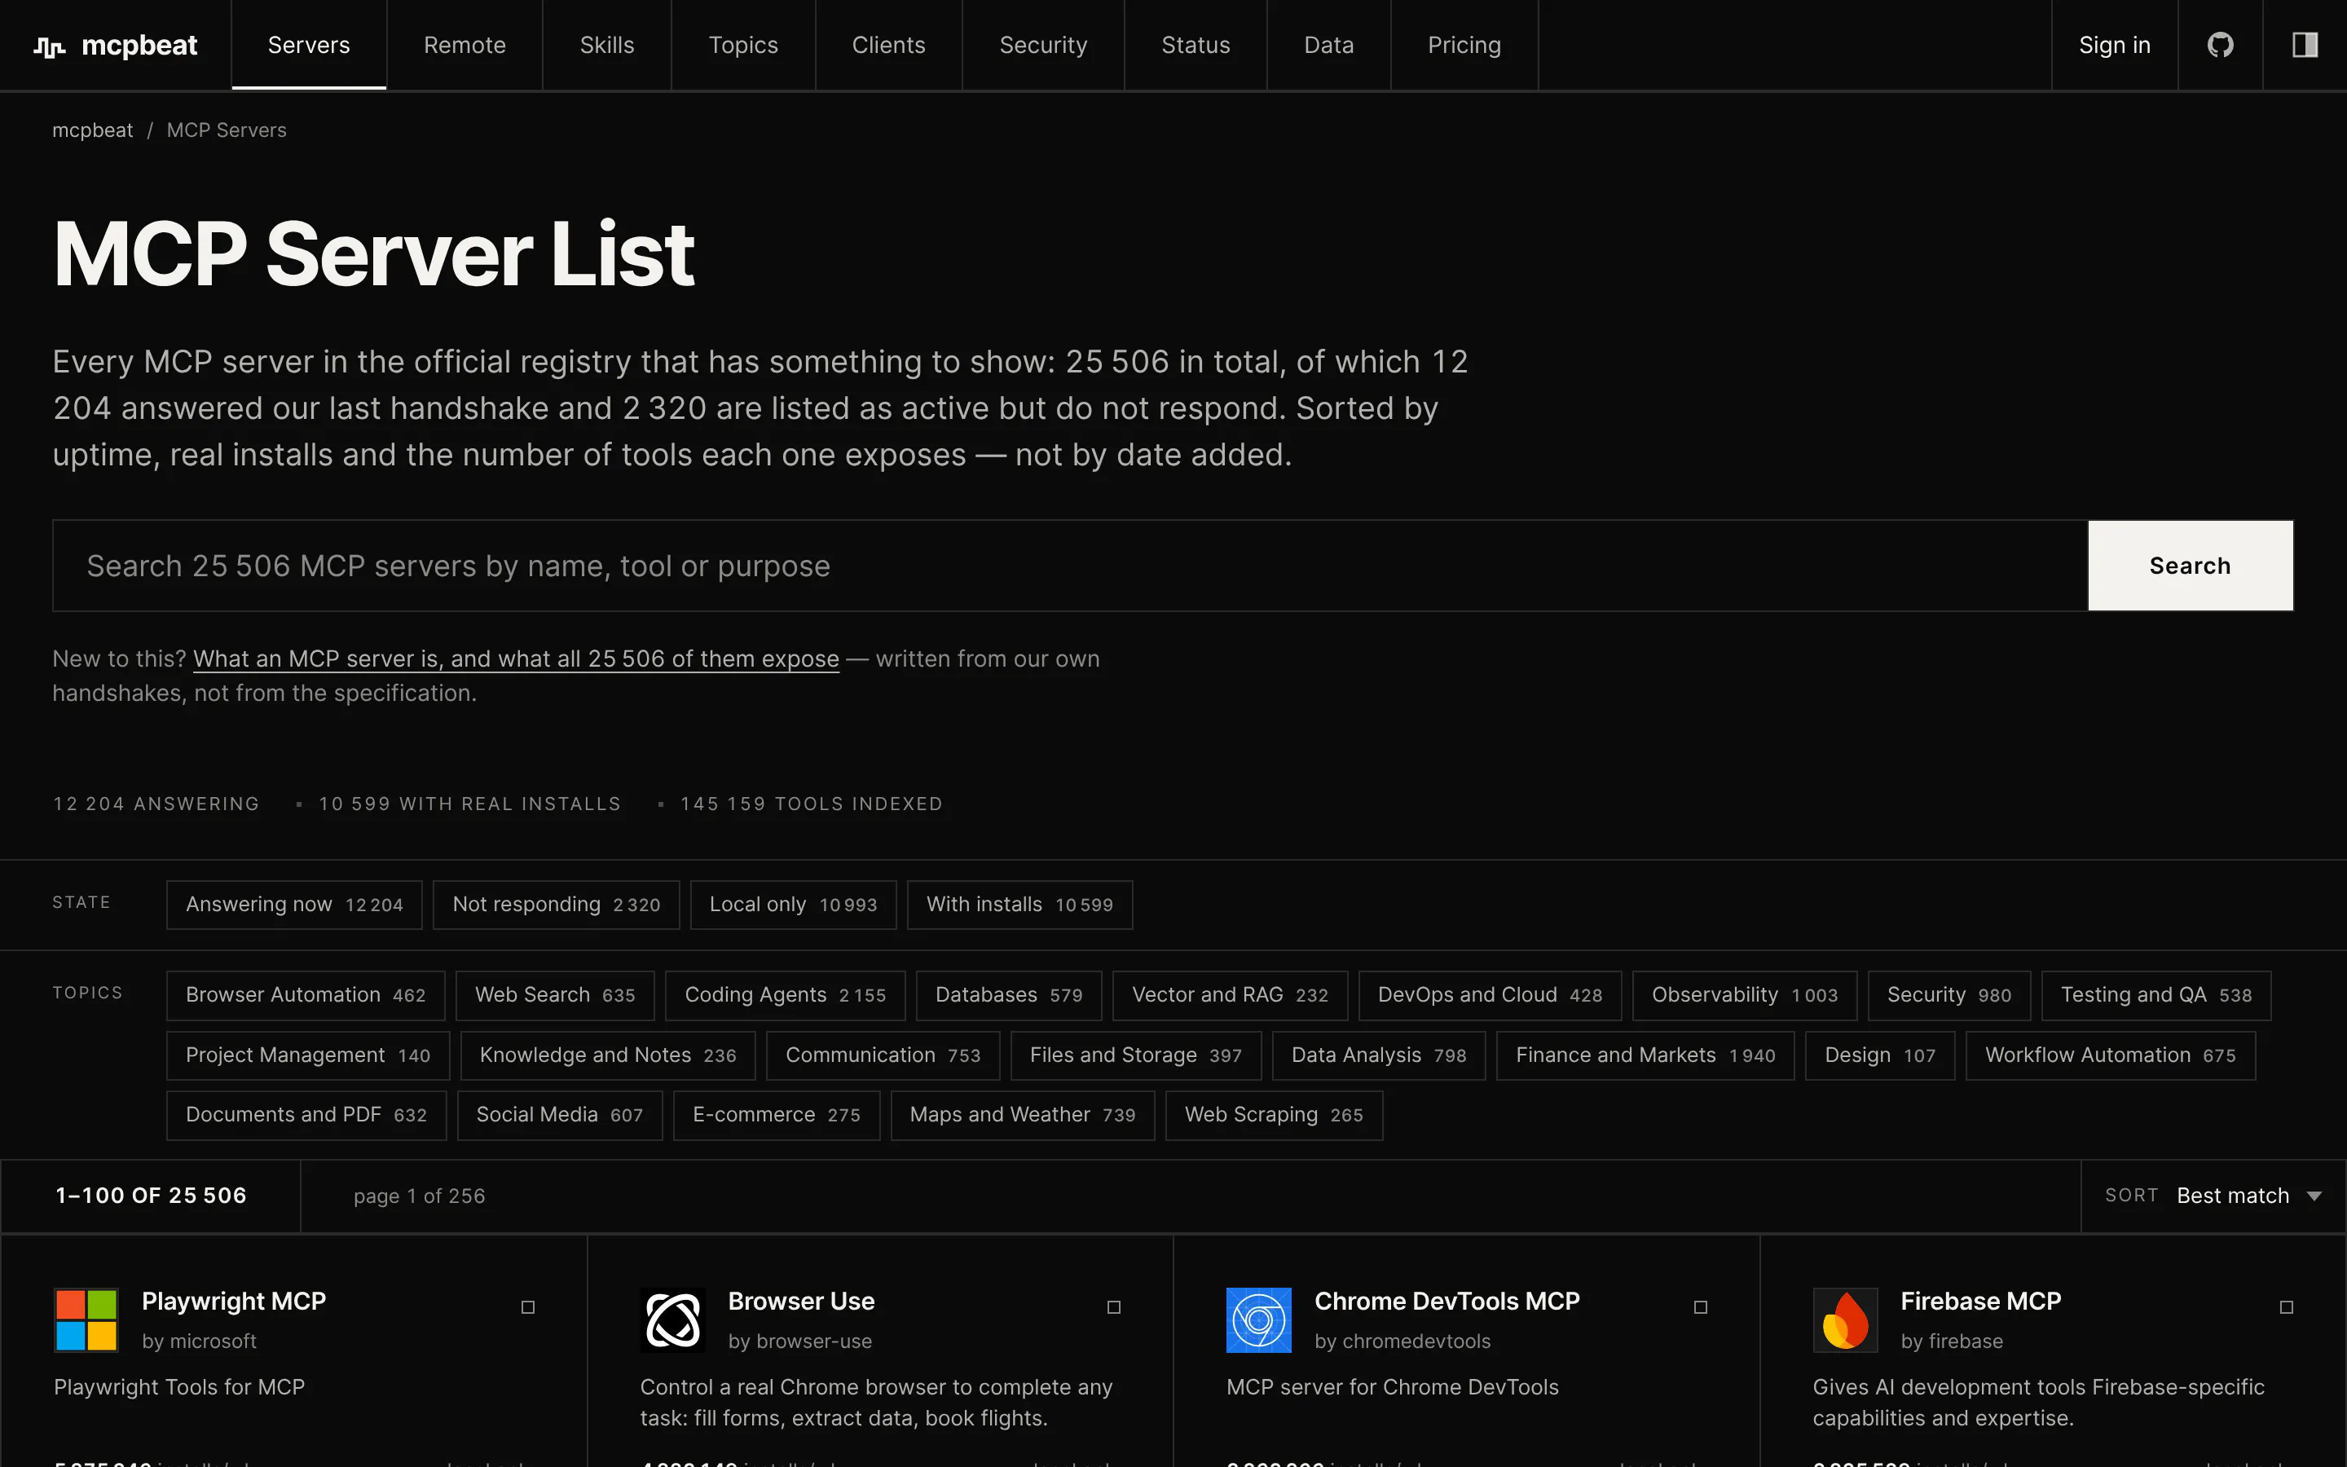The height and width of the screenshot is (1467, 2347).
Task: Focus the MCP servers search field
Action: click(x=1070, y=566)
